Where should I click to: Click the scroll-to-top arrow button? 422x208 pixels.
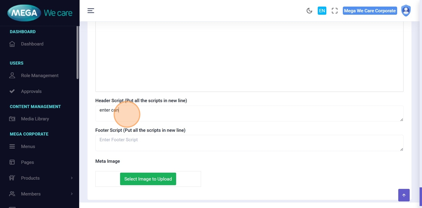pos(404,195)
